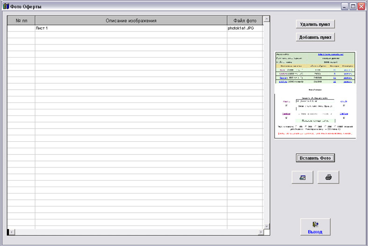
Task: Click the image preview icon button
Action: [303, 177]
